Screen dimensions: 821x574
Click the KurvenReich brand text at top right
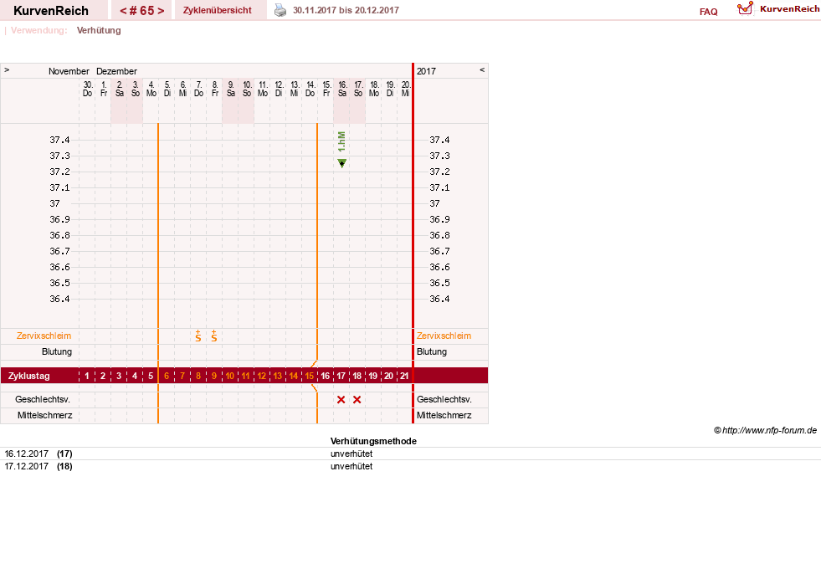[789, 9]
